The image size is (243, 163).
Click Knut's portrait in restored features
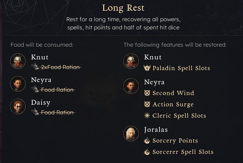point(131,61)
